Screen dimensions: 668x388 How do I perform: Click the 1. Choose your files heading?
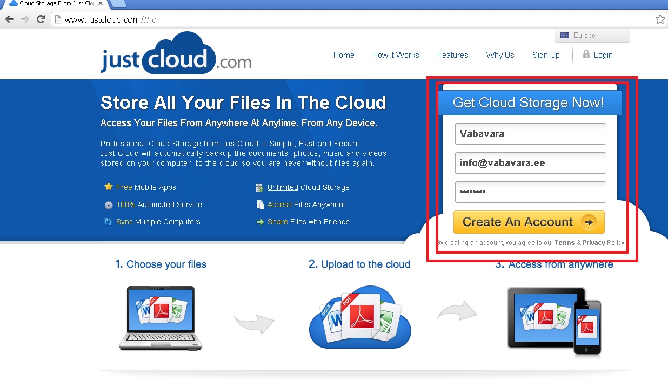point(161,264)
